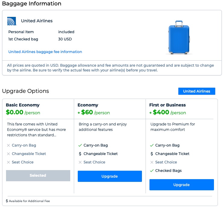Click the dollar icon in Available for Additional Fee legend
Image resolution: width=223 pixels, height=209 pixels.
click(7, 201)
